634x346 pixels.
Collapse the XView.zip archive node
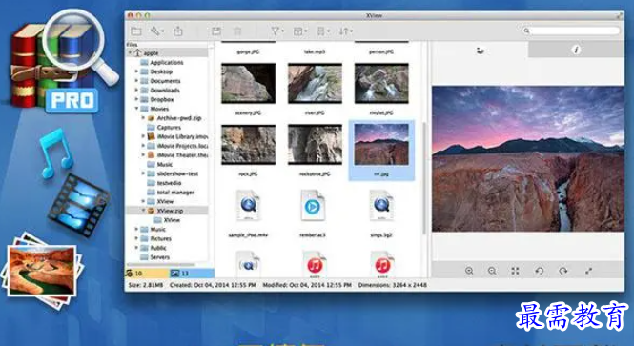click(x=143, y=211)
